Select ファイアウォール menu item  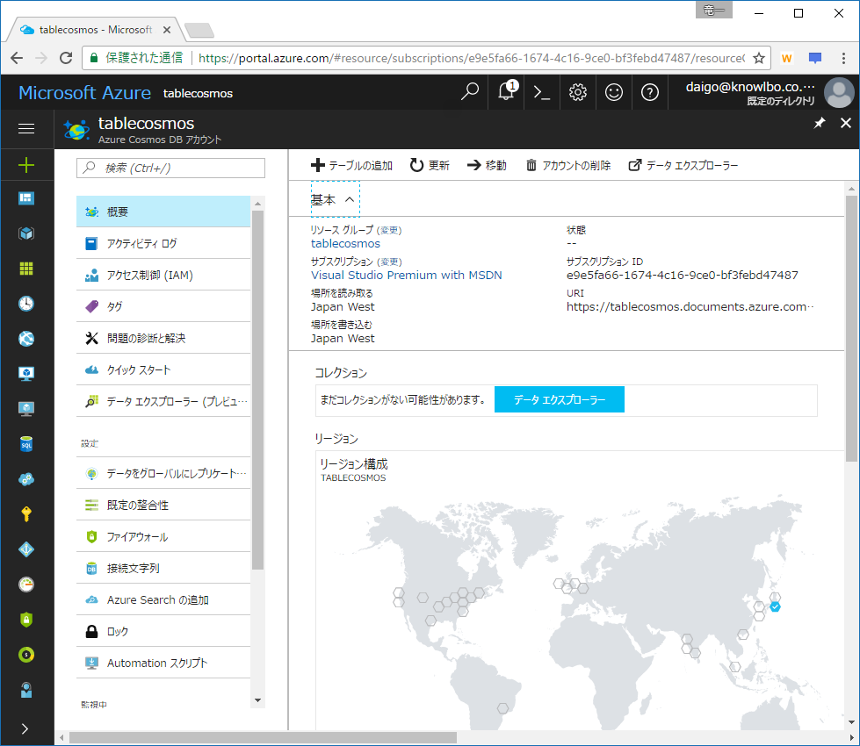pyautogui.click(x=163, y=536)
